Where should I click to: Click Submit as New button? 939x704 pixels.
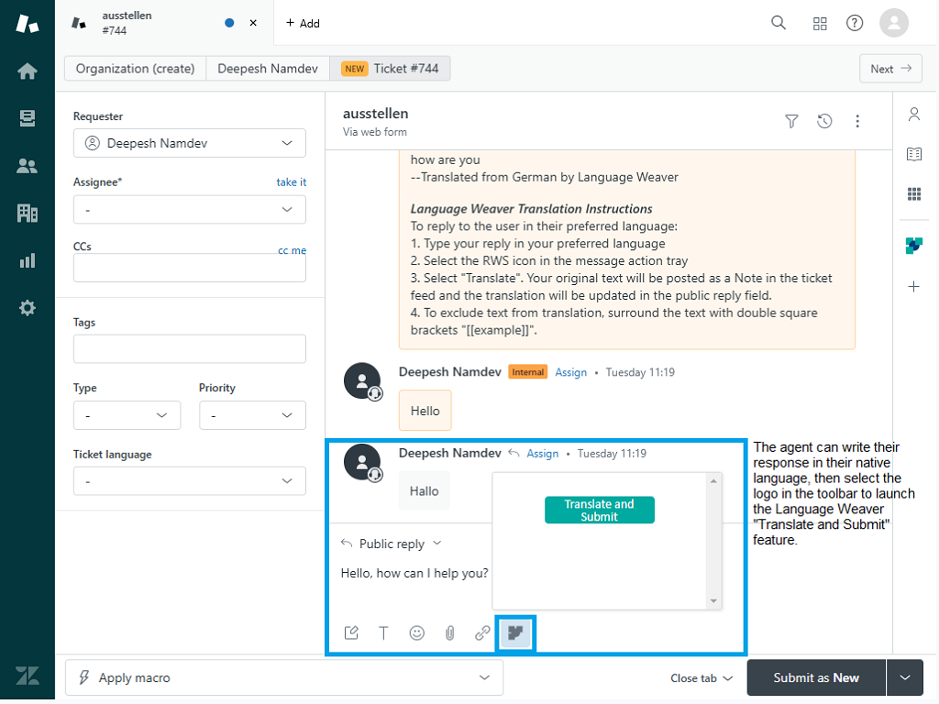815,677
